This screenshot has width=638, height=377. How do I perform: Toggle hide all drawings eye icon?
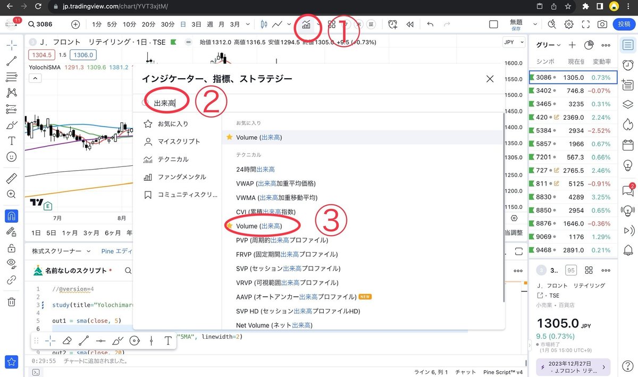point(11,263)
